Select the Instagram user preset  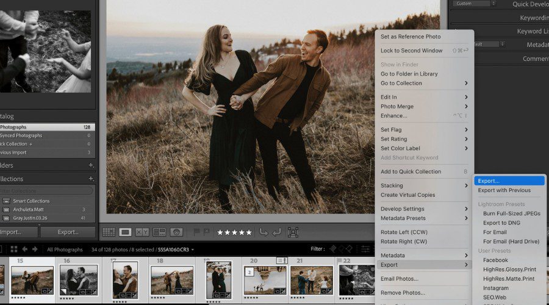[x=509, y=288]
